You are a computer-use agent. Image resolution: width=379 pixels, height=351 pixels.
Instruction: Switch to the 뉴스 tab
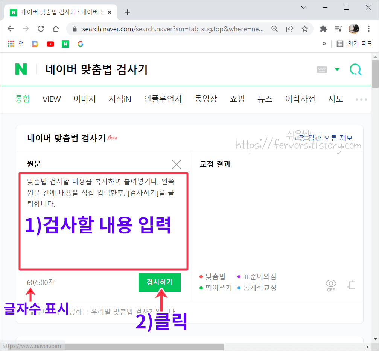[x=265, y=99]
